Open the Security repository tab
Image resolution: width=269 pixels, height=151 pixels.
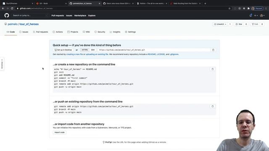pyautogui.click(x=100, y=32)
